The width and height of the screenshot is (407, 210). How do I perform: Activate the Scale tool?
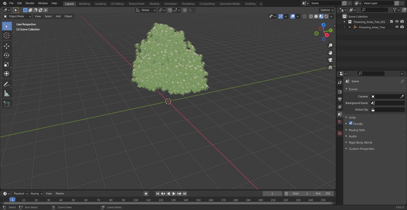coord(7,64)
